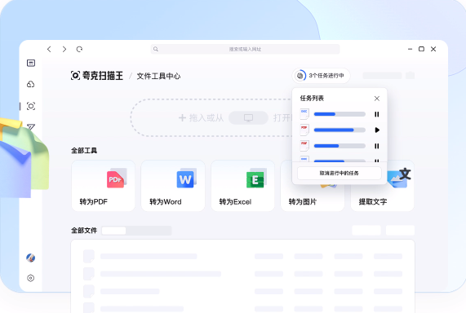
Task: Select the scanner sidebar icon
Action: [x=31, y=106]
